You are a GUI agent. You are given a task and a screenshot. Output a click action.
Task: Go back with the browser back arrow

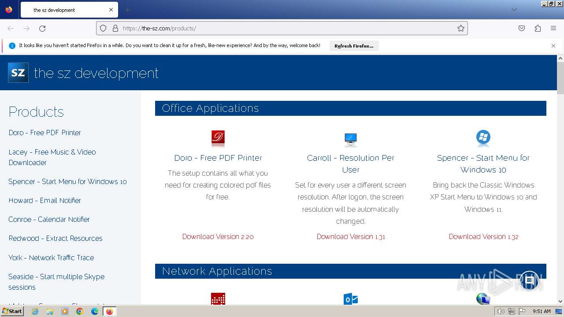(11, 28)
